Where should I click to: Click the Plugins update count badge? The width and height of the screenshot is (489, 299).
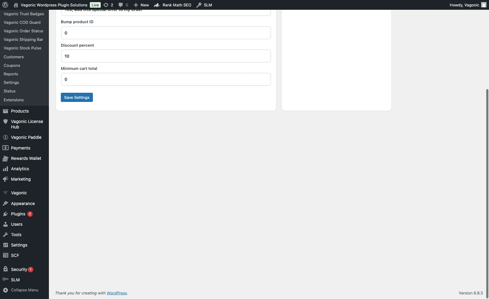(x=30, y=214)
